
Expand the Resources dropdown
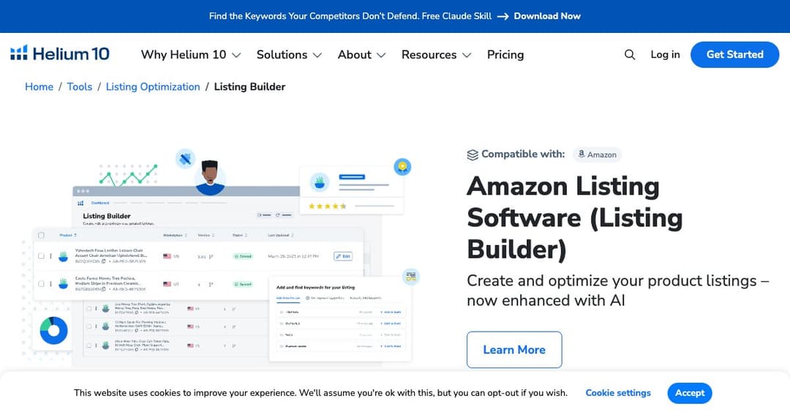pyautogui.click(x=436, y=54)
